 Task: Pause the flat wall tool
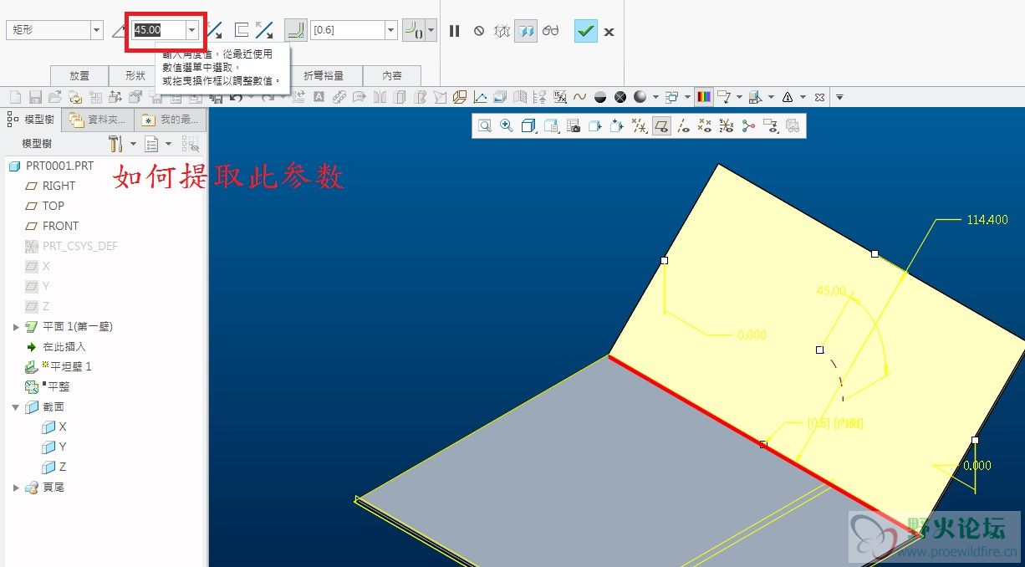(x=455, y=31)
